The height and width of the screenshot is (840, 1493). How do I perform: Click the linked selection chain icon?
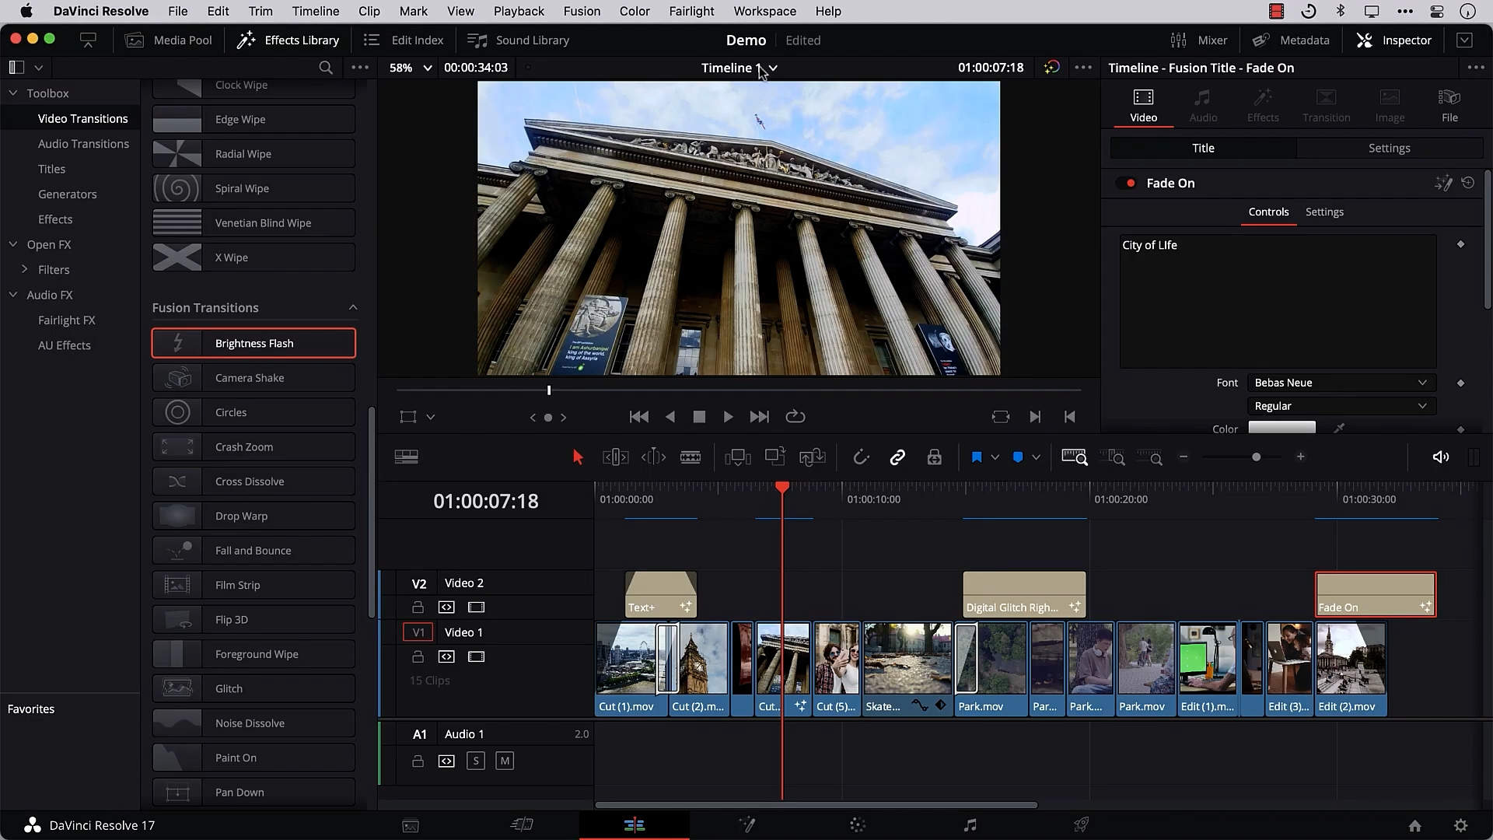point(897,457)
